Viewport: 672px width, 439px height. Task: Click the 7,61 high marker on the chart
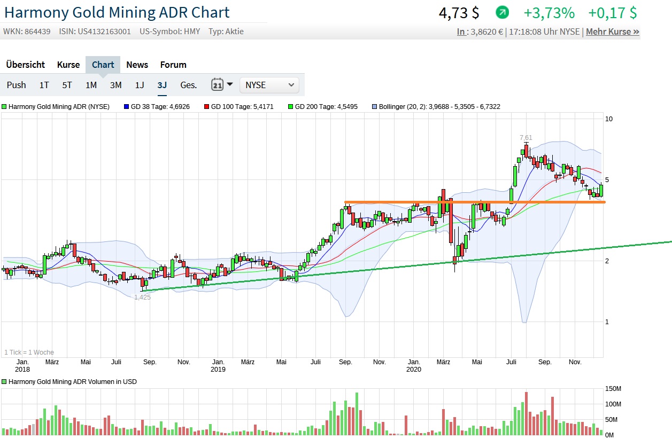pos(526,137)
